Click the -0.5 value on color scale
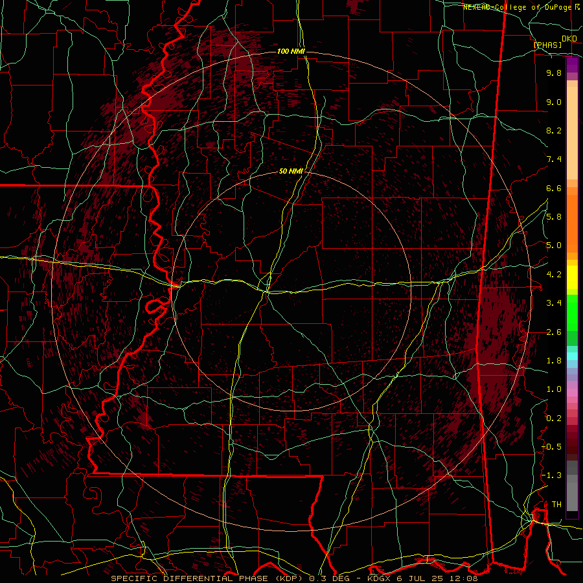This screenshot has width=583, height=583. 552,447
